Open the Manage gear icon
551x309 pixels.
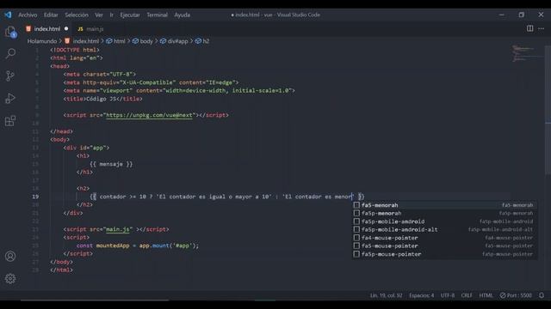point(10,278)
